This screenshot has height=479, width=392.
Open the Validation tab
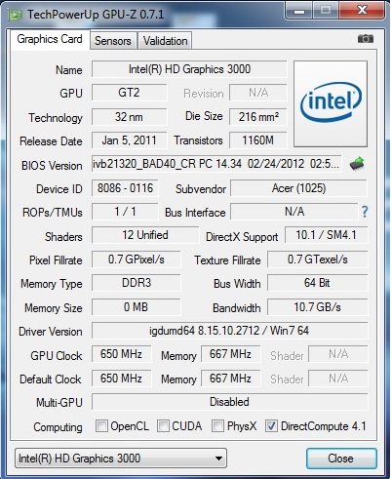pos(166,41)
